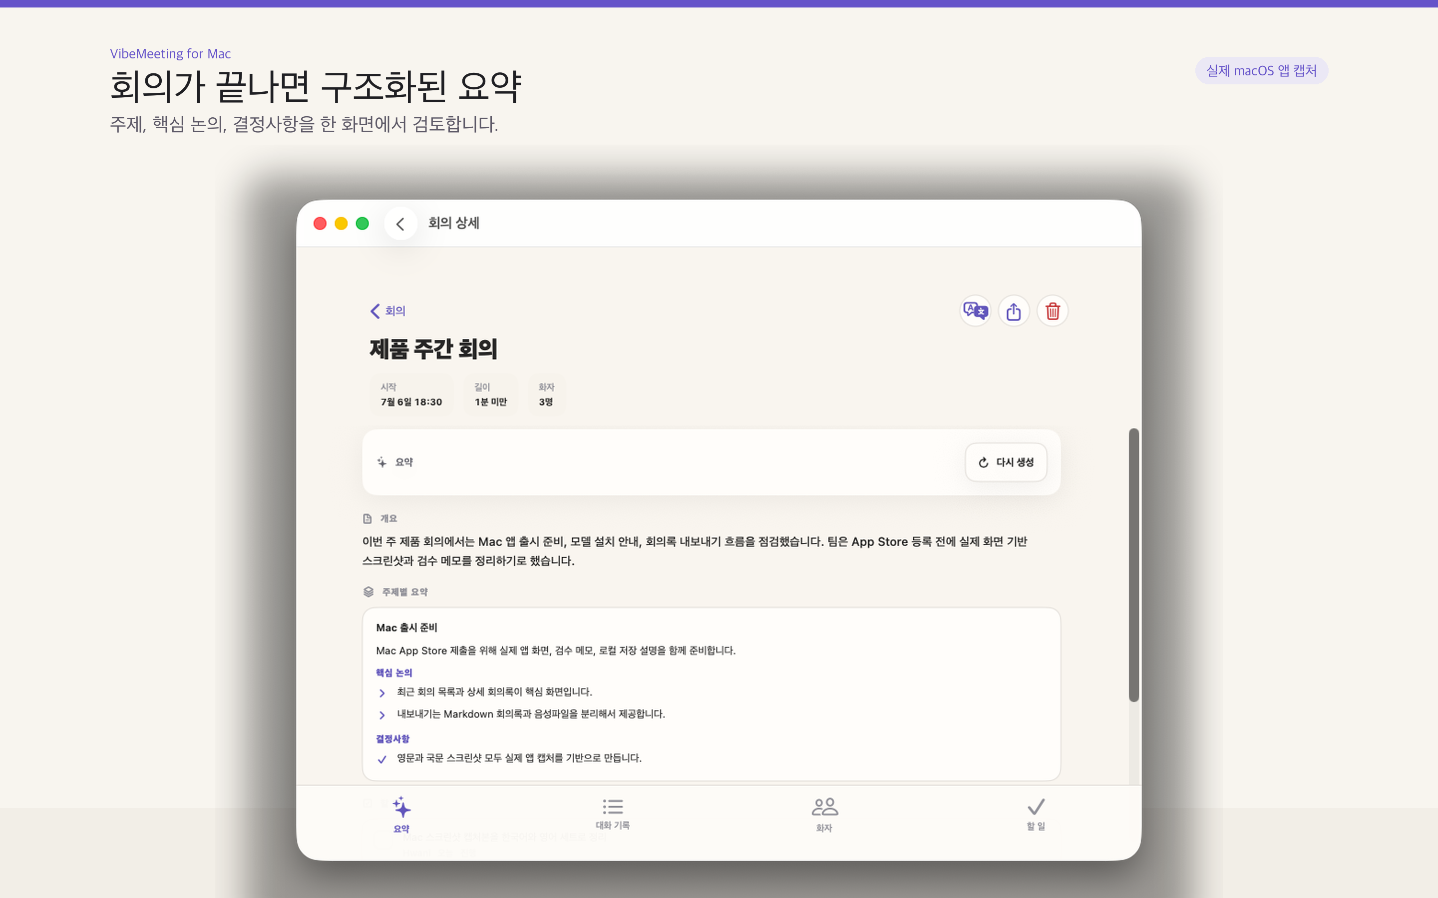This screenshot has height=898, width=1438.
Task: Switch to the 요약 tab label
Action: tap(401, 829)
